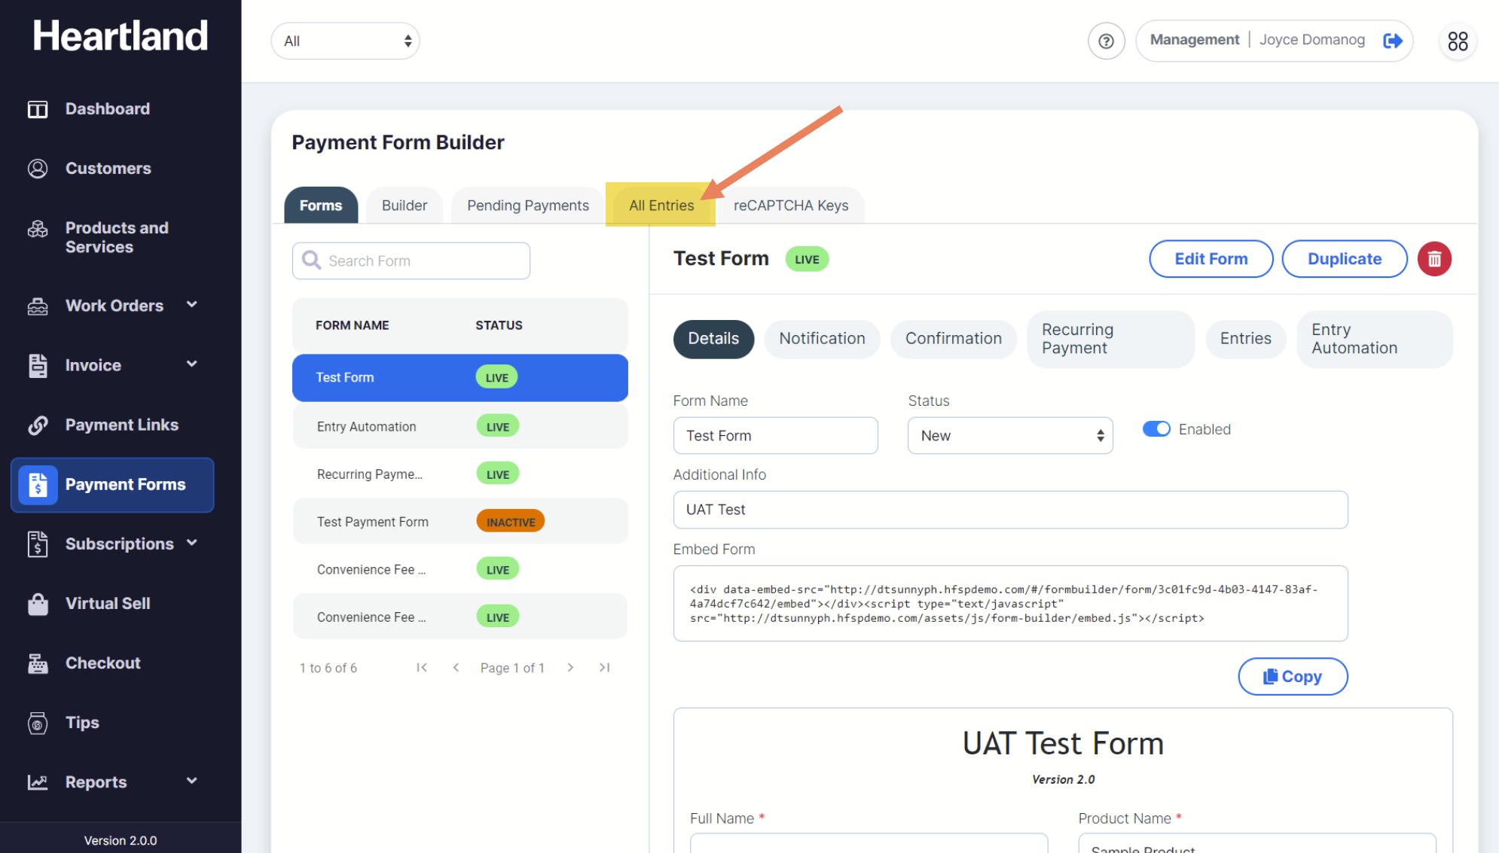Select the Recurring Payment sub-tab

(1110, 339)
